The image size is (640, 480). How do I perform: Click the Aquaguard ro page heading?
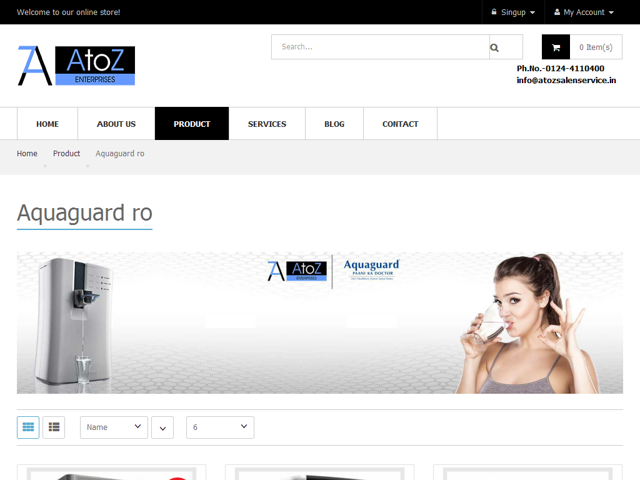tap(84, 213)
